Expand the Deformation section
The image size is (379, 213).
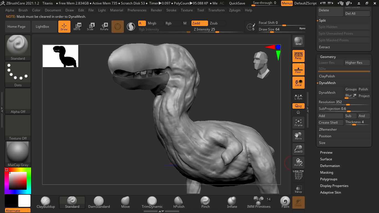tap(330, 166)
